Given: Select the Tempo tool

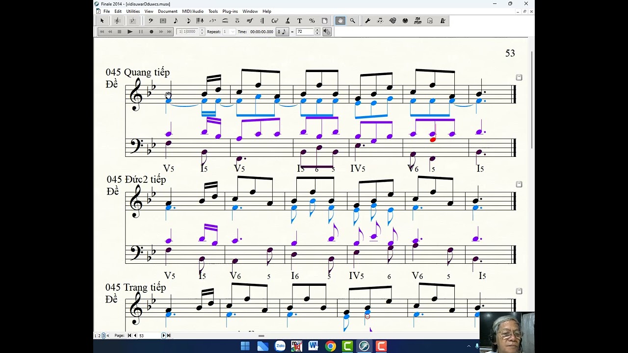Looking at the screenshot, I should point(443,21).
